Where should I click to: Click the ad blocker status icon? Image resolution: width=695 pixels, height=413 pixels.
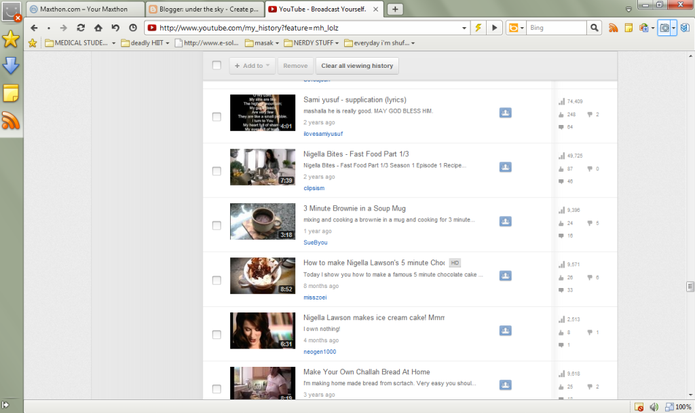pos(639,407)
